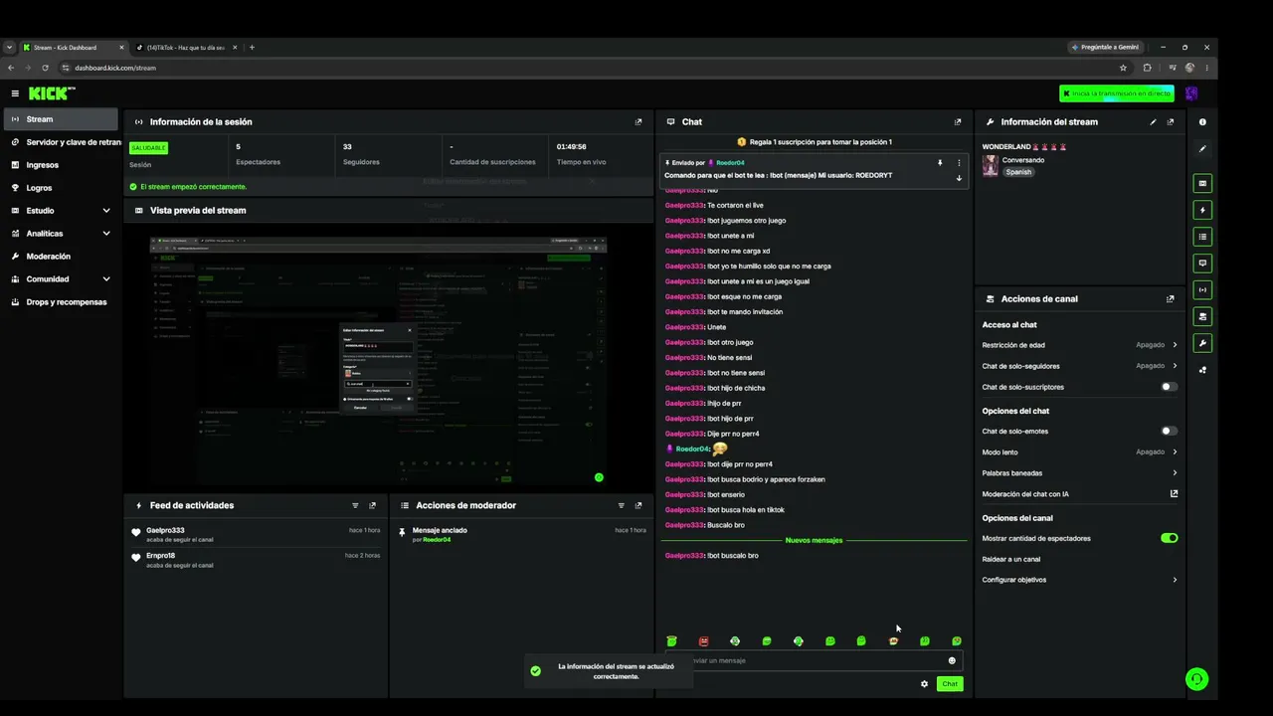1273x716 pixels.
Task: Bookmark this page with the star icon
Action: 1123,68
